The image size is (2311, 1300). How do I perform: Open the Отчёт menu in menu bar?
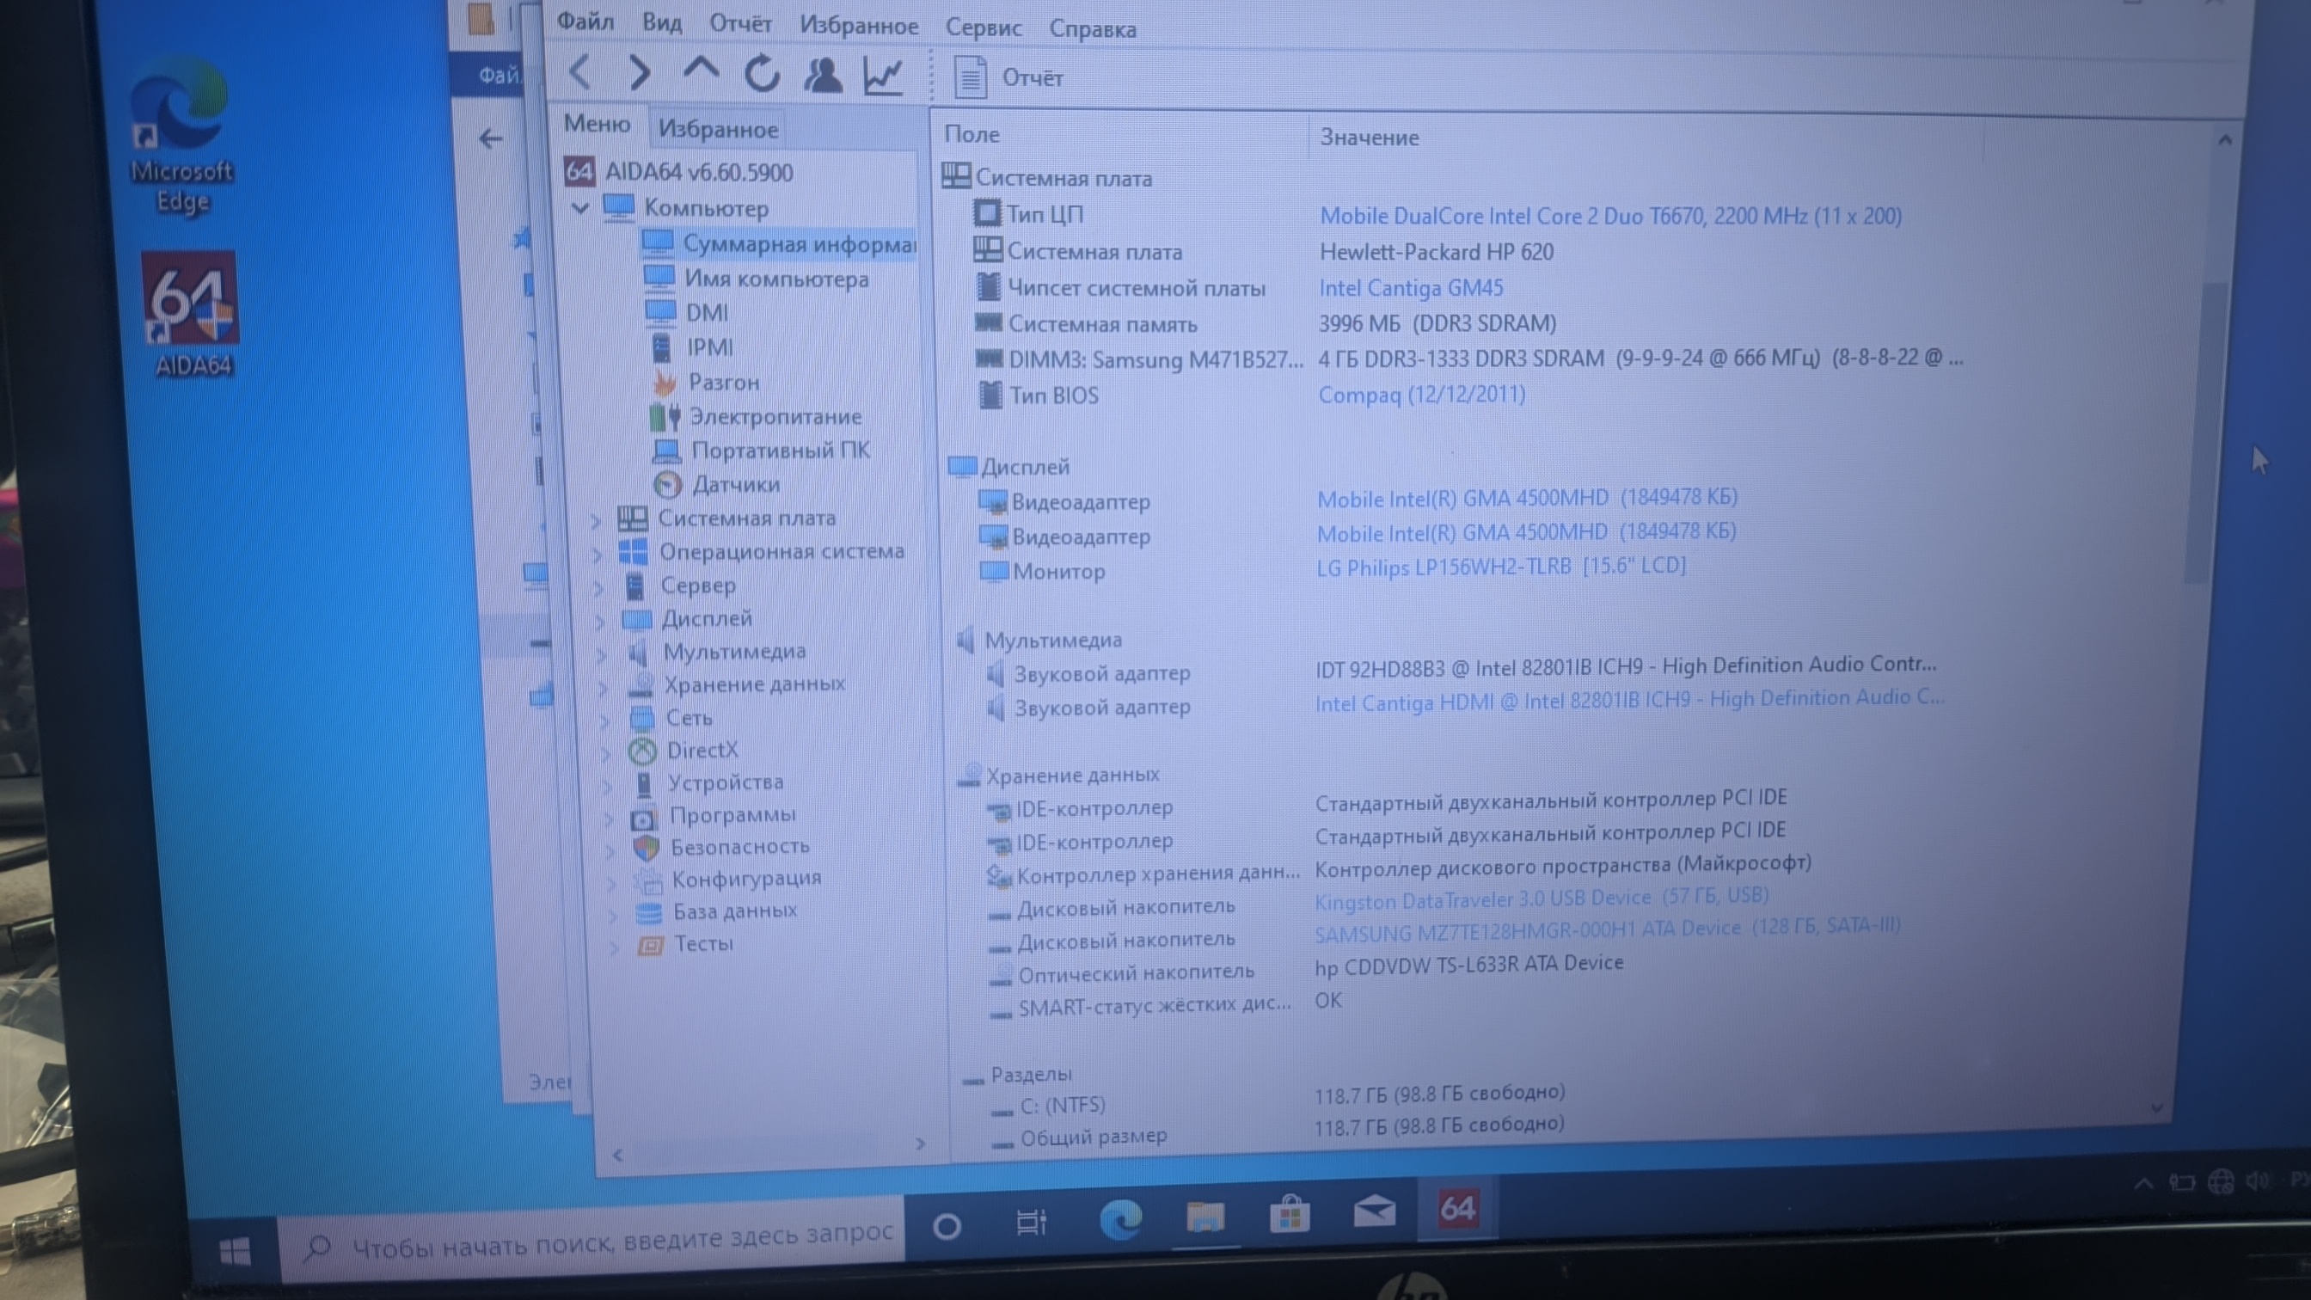(x=740, y=23)
